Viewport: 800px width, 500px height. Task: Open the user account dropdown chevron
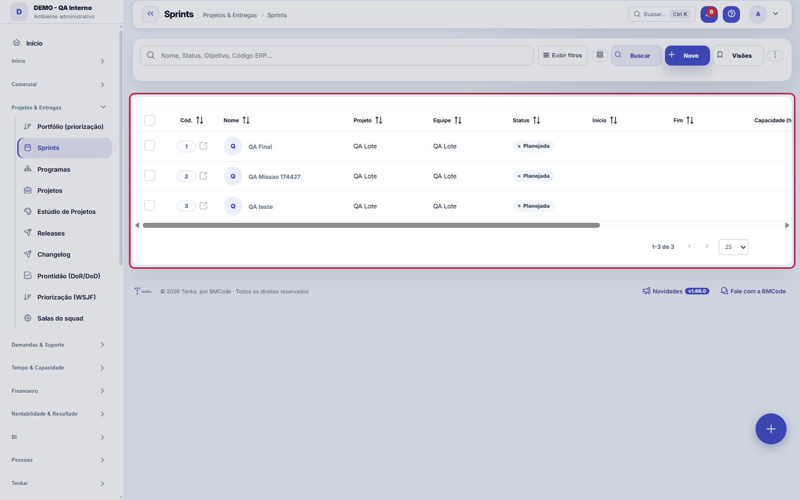coord(776,14)
